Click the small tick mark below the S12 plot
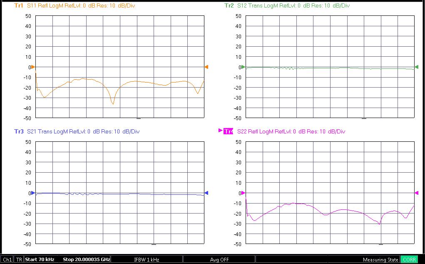The width and height of the screenshot is (425, 264). (364, 119)
